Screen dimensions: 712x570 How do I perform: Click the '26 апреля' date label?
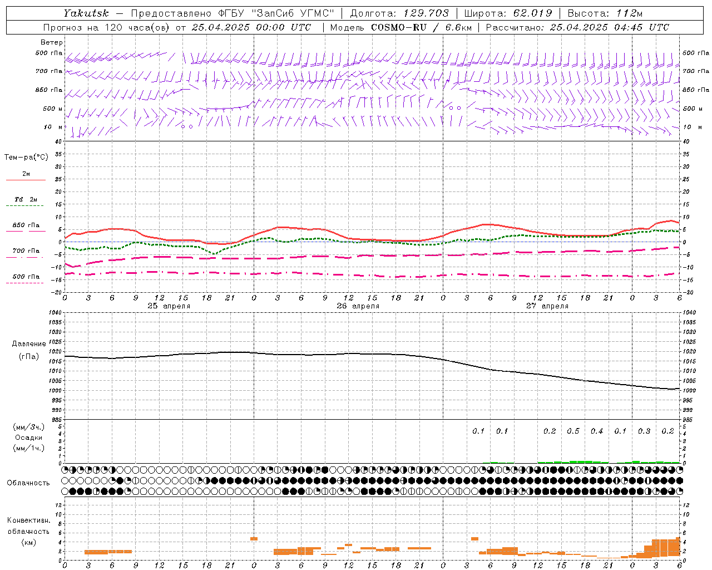click(358, 306)
